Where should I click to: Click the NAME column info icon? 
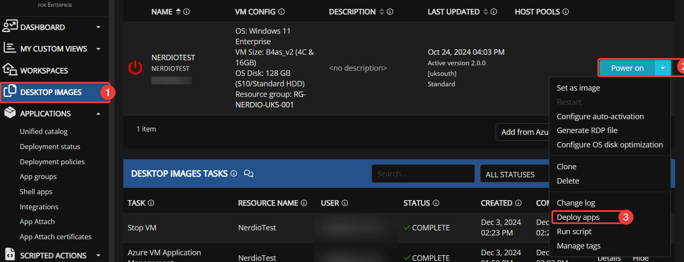(187, 12)
